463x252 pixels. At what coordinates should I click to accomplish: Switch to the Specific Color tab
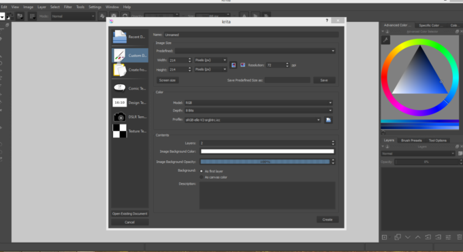(431, 25)
